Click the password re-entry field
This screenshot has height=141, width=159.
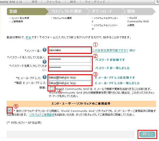tap(70, 68)
